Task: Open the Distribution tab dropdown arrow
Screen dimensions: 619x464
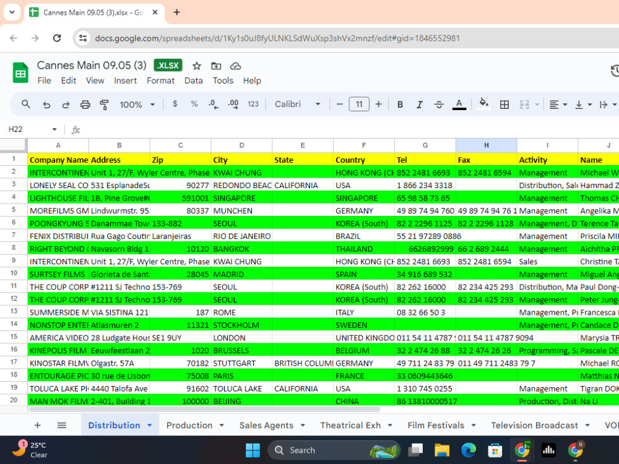Action: (x=150, y=426)
